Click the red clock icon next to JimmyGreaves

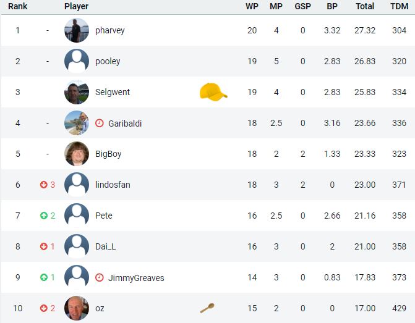tap(99, 277)
